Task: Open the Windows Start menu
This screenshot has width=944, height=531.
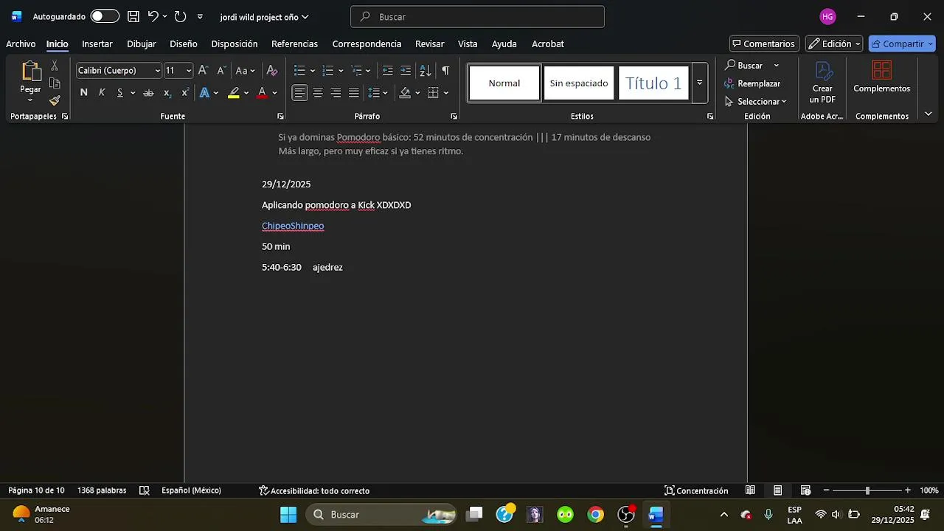Action: coord(288,515)
